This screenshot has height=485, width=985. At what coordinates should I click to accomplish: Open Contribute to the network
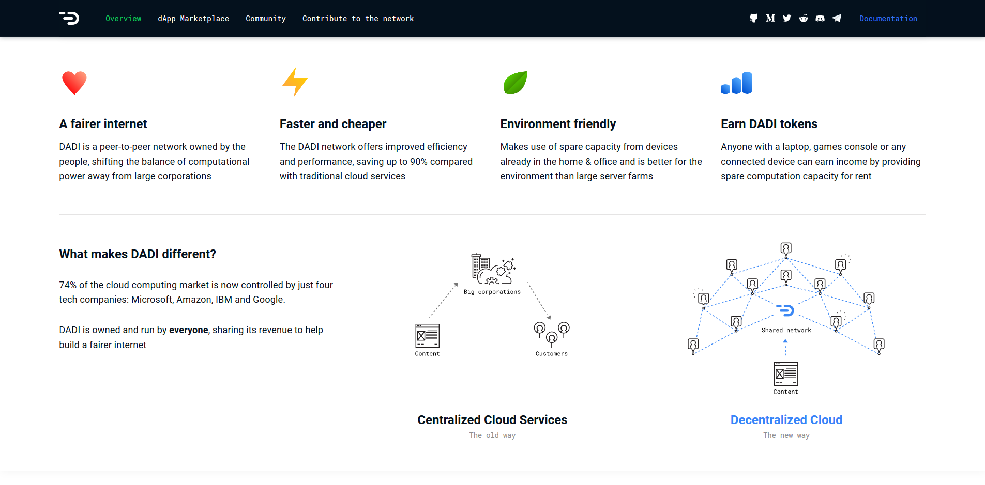pyautogui.click(x=358, y=19)
